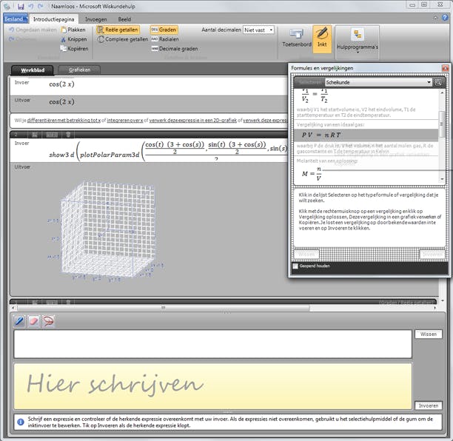
Task: Close the Formules en vergelijkingen panel
Action: point(445,68)
